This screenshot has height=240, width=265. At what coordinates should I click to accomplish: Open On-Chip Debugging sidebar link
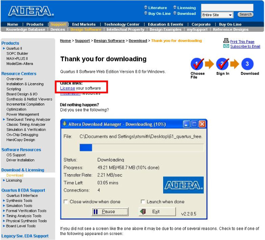pos(22,135)
